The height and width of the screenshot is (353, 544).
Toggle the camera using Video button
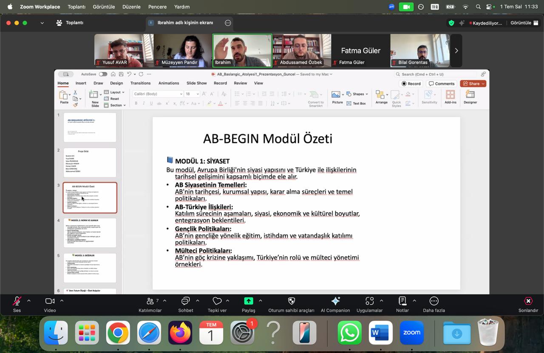tap(50, 301)
